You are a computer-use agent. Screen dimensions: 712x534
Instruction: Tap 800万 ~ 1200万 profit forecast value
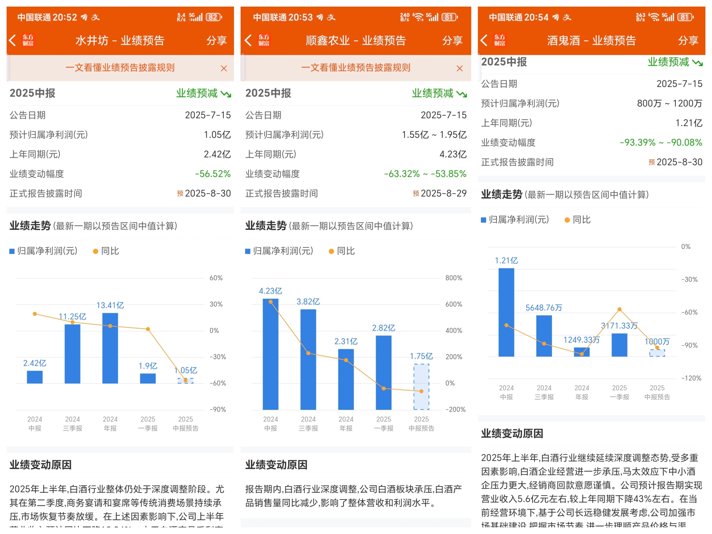pos(670,103)
